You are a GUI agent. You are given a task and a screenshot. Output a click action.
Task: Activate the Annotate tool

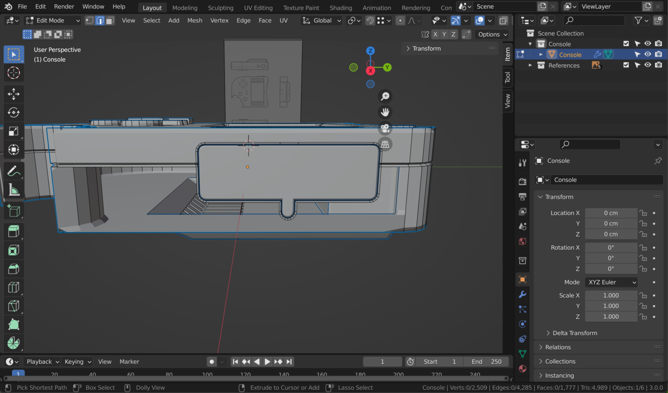click(14, 171)
